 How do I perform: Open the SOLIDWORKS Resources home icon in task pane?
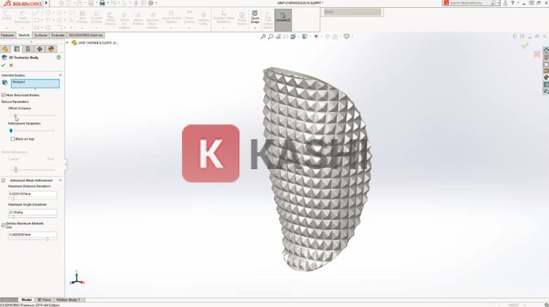(x=546, y=50)
